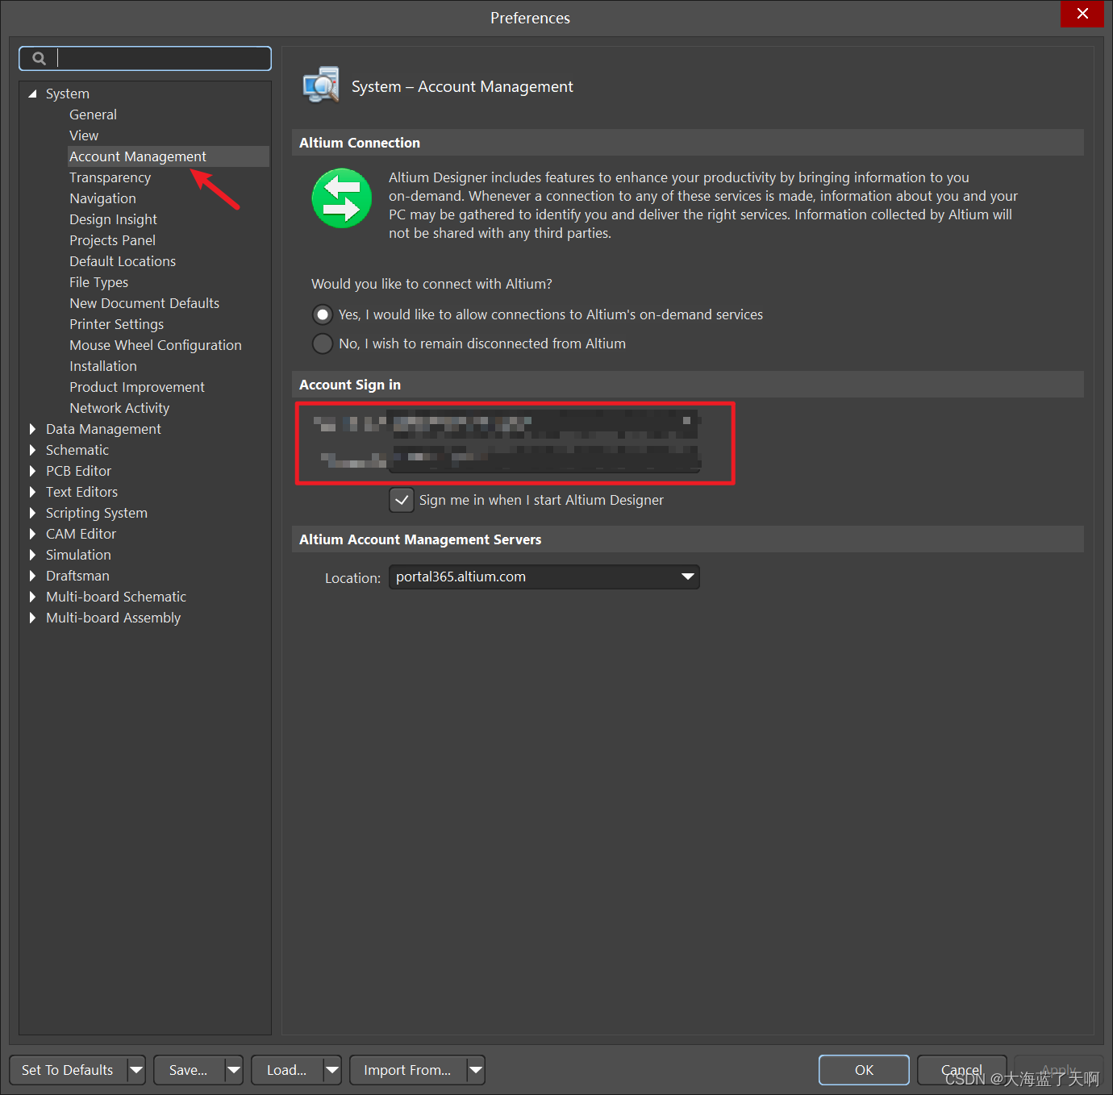Select 'Yes, I would like to allow connections'
This screenshot has height=1095, width=1113.
(x=323, y=314)
